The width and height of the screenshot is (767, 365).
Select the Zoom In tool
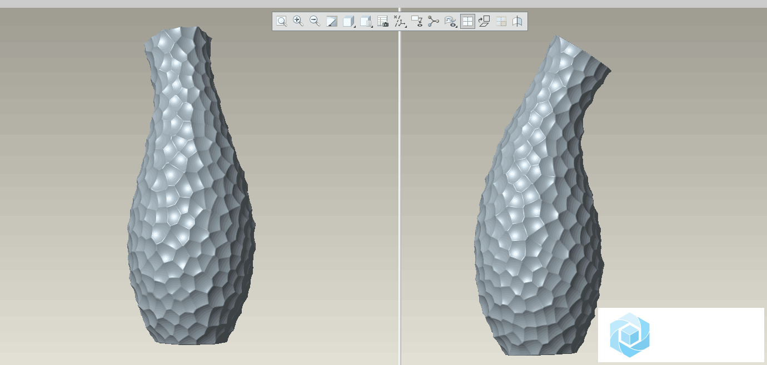tap(298, 22)
